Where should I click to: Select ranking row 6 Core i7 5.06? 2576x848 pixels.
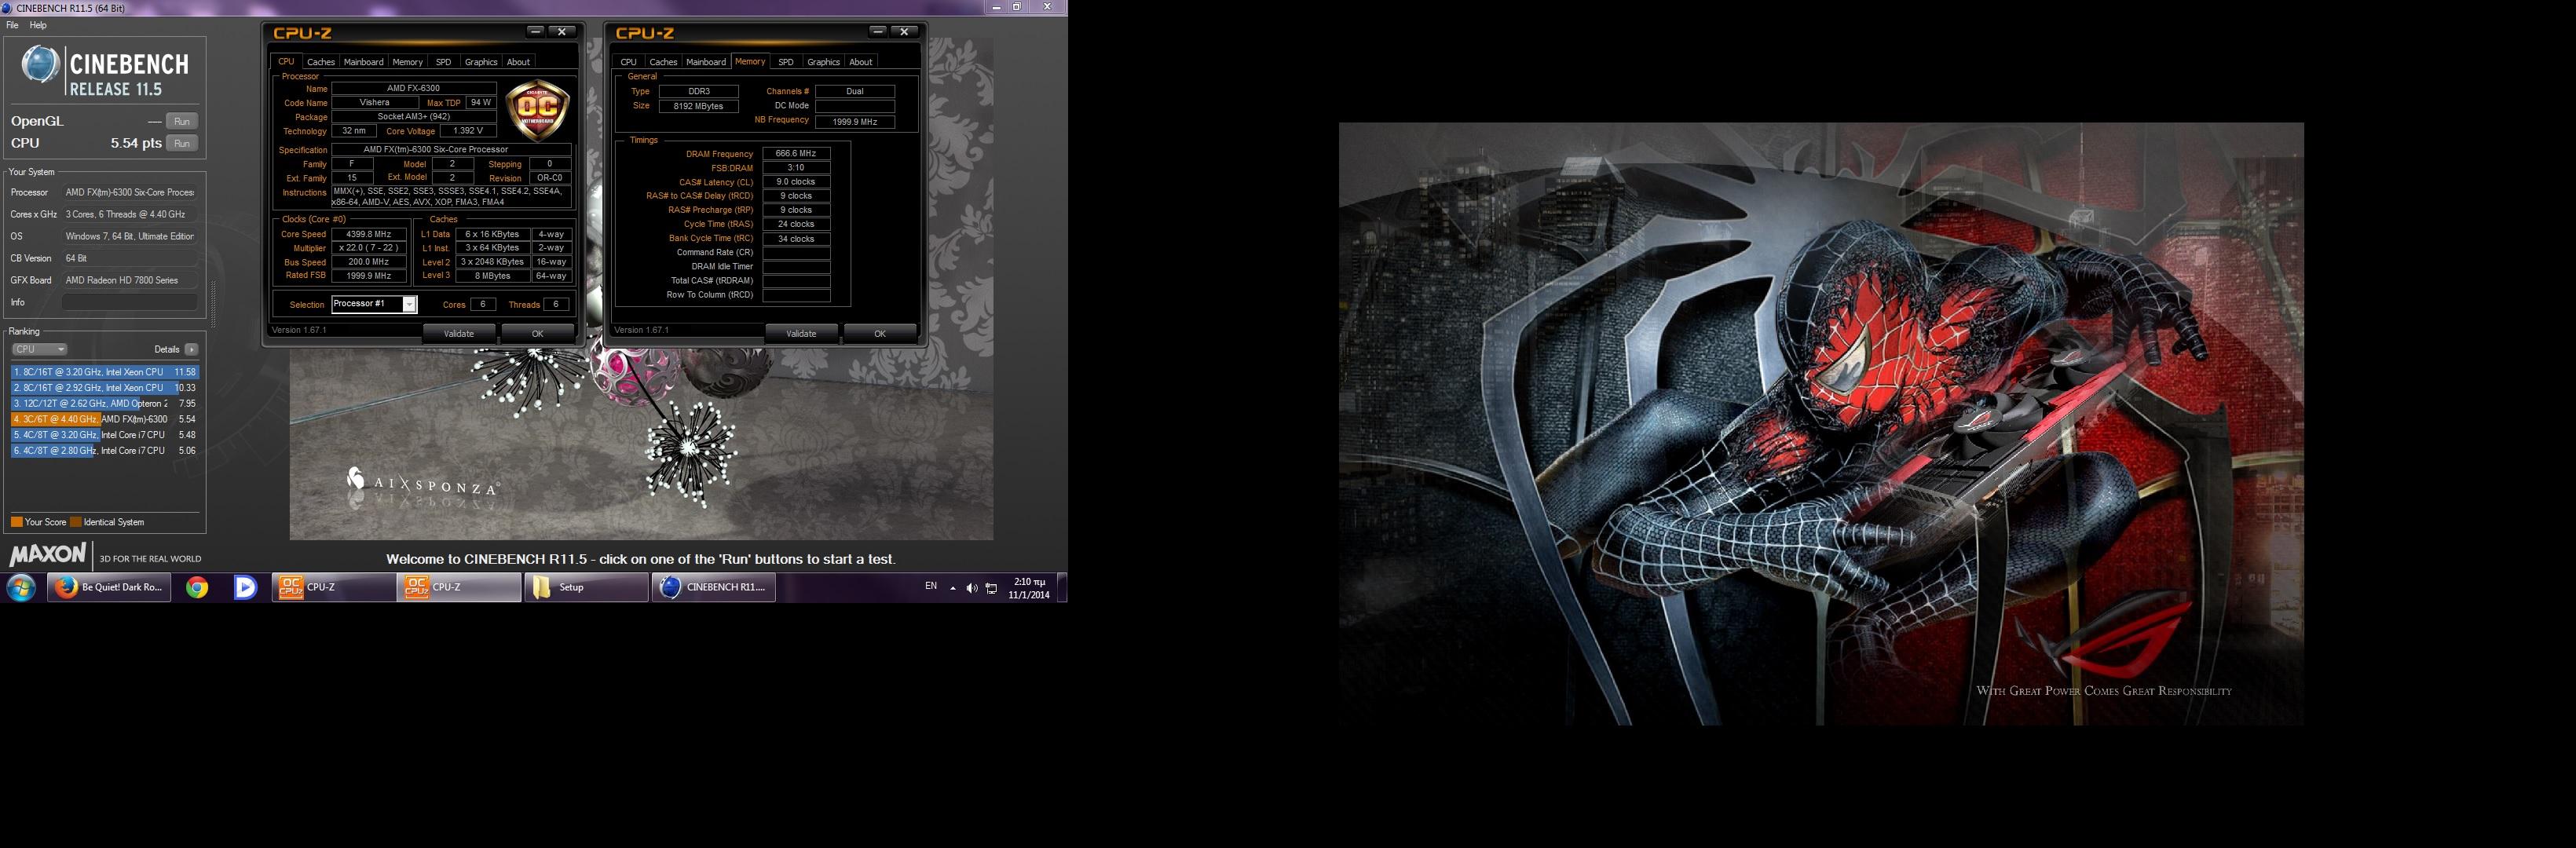(105, 451)
